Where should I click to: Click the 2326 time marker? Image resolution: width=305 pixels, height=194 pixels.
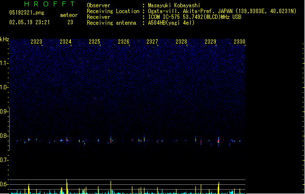tap(124, 42)
